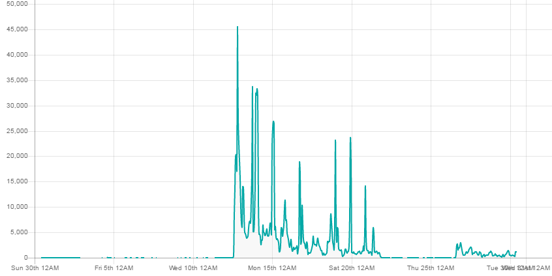Click the Sat 20th 12AM axis label

click(x=352, y=268)
